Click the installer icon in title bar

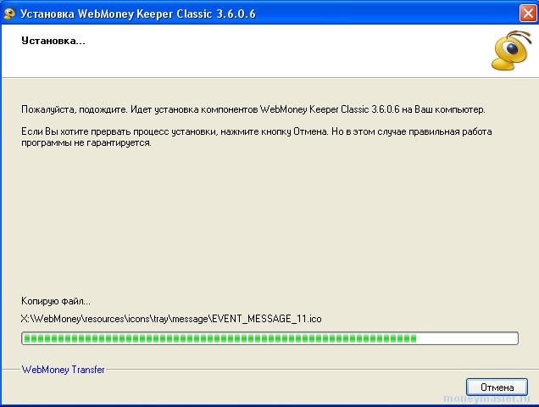pyautogui.click(x=9, y=14)
